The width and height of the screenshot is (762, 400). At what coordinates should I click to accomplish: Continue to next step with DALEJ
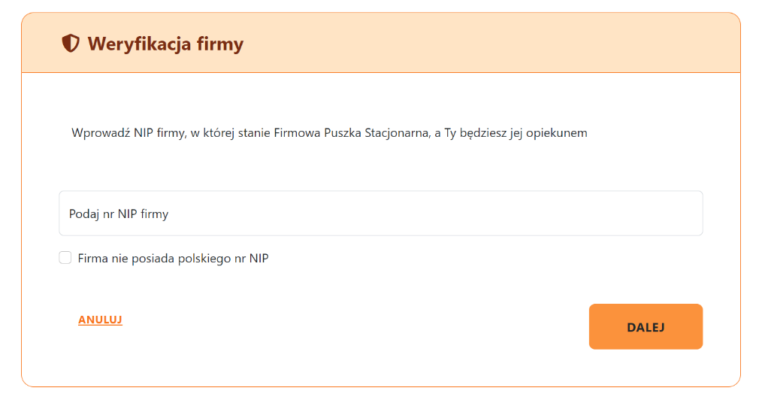click(646, 327)
